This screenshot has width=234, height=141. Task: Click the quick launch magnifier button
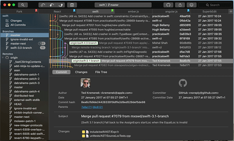pos(23,5)
